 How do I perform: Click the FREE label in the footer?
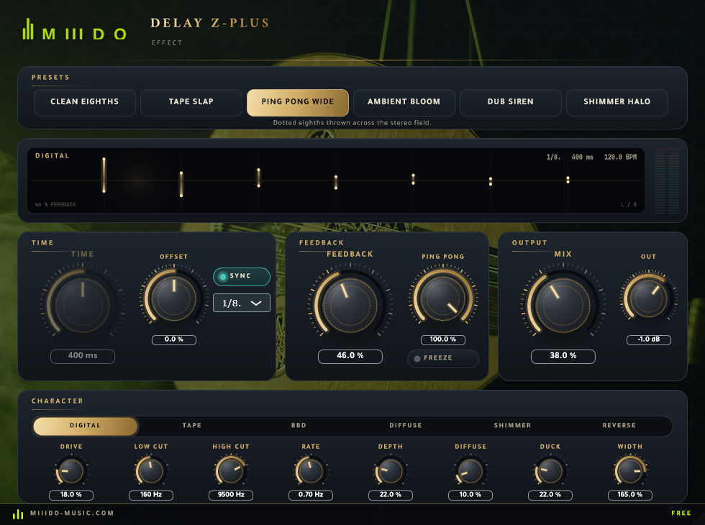[x=681, y=513]
